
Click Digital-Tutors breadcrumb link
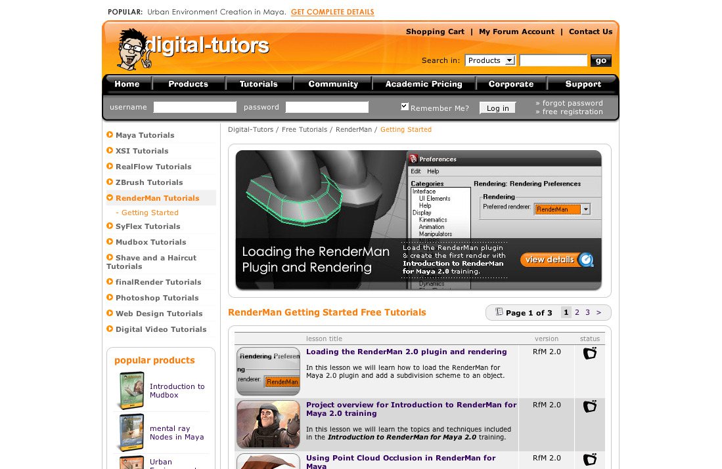[250, 130]
